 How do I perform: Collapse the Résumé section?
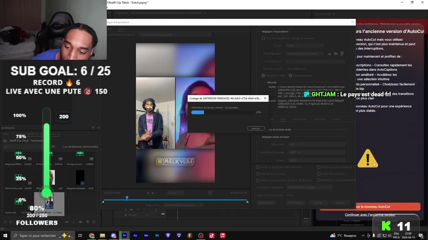point(264,82)
